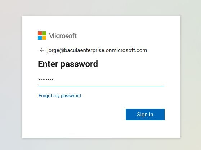
Task: Click the blue square in the Microsoft logo
Action: pyautogui.click(x=40, y=38)
